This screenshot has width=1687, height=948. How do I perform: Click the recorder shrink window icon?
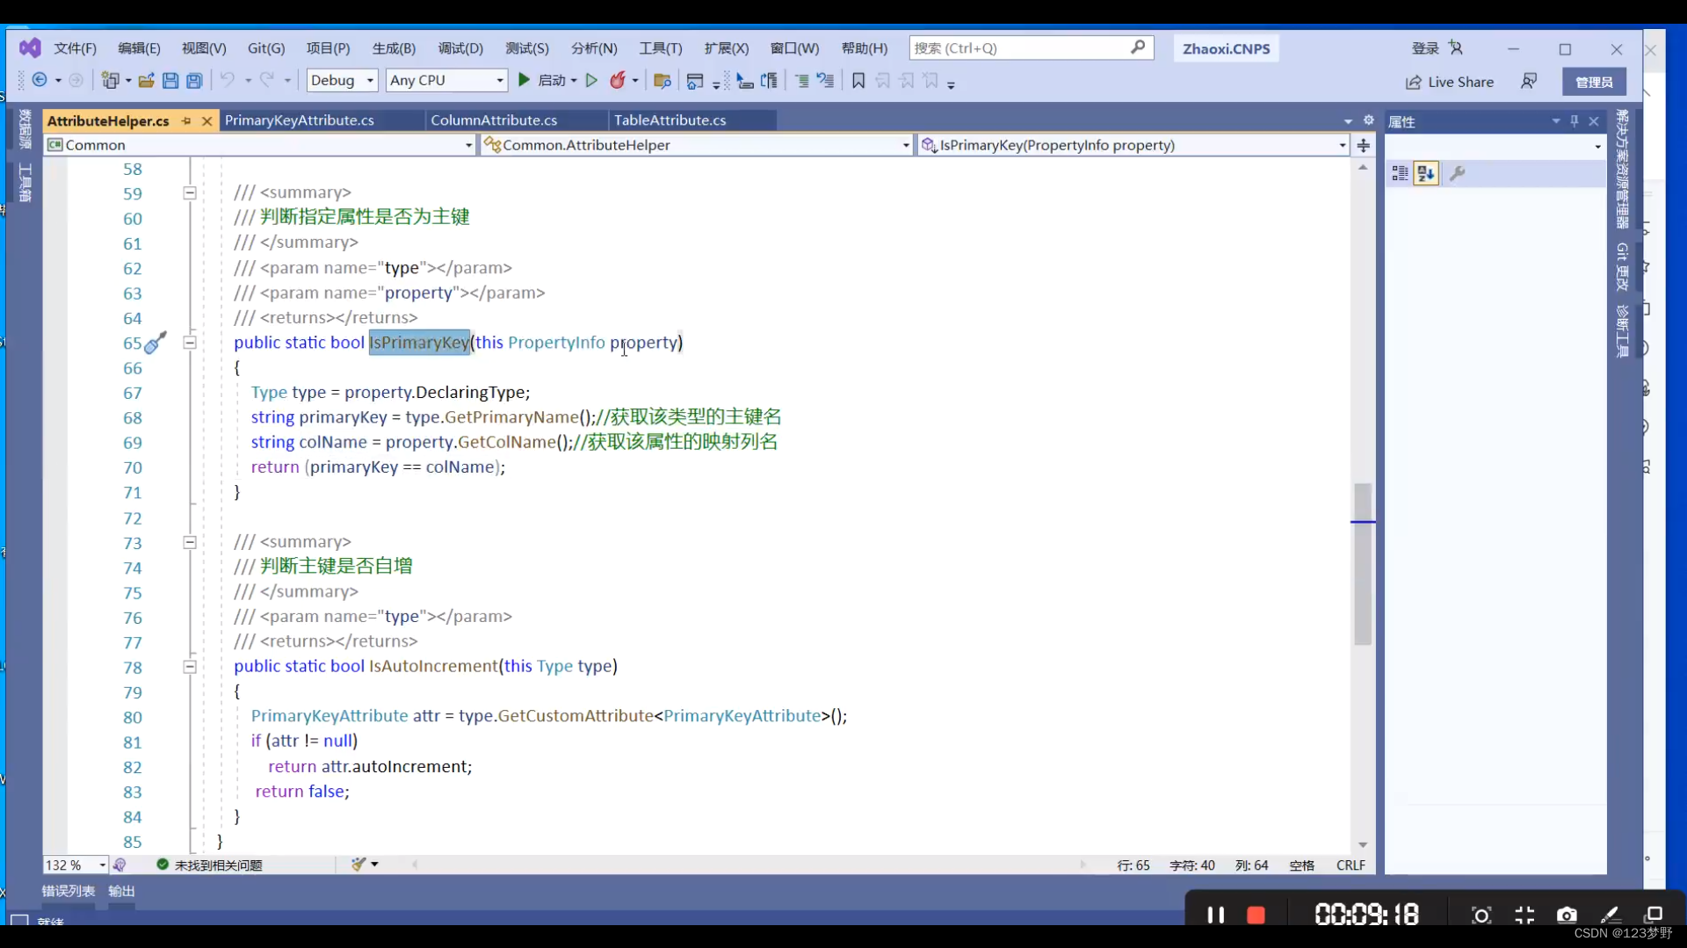(1524, 915)
